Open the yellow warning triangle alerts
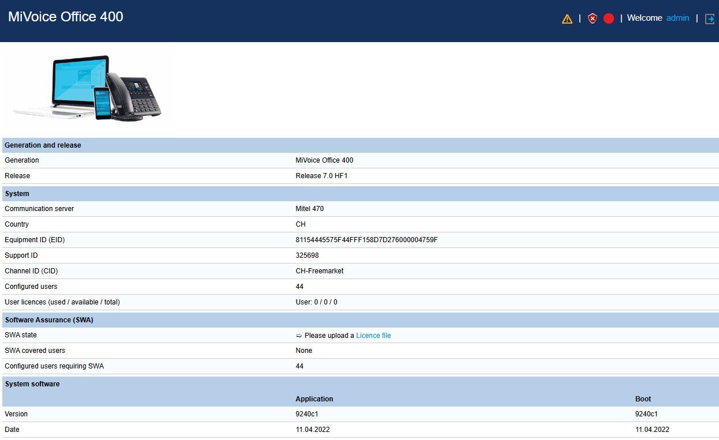 point(567,18)
